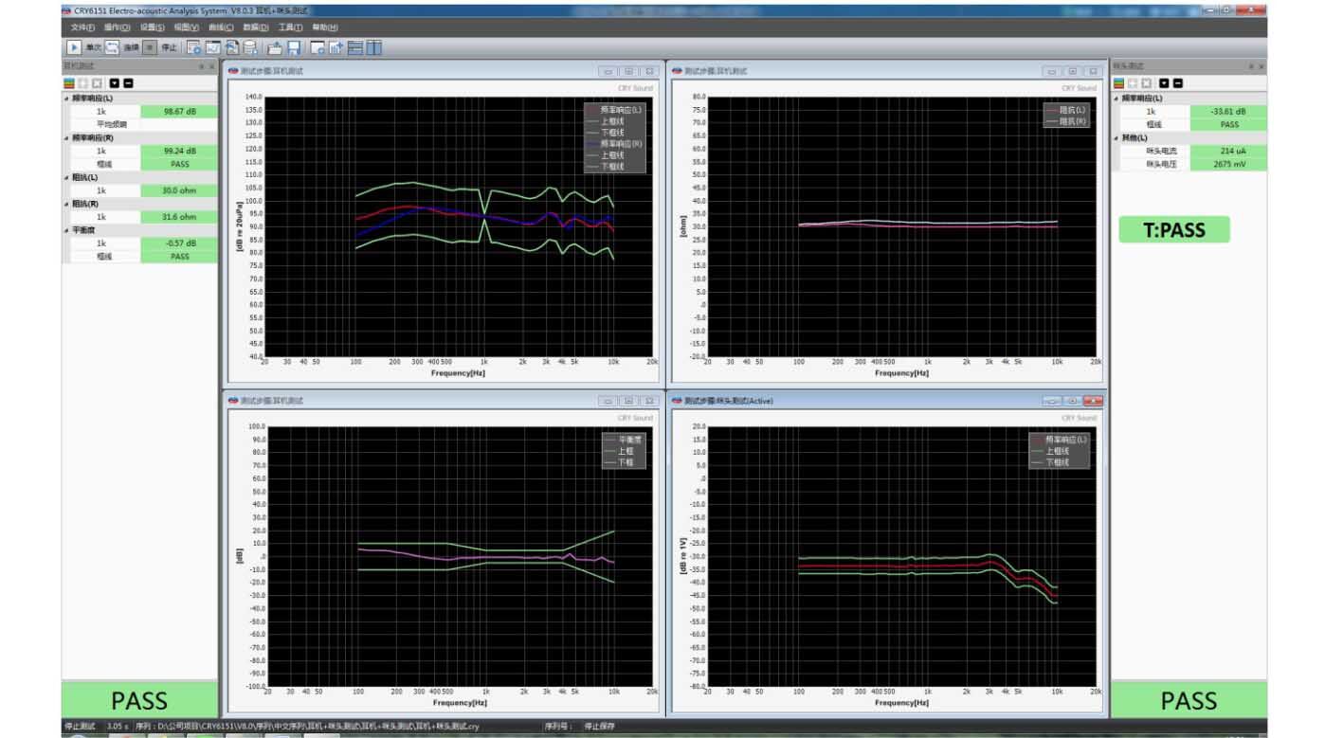Click the single-run play icon in toolbar
The image size is (1325, 738).
[74, 47]
